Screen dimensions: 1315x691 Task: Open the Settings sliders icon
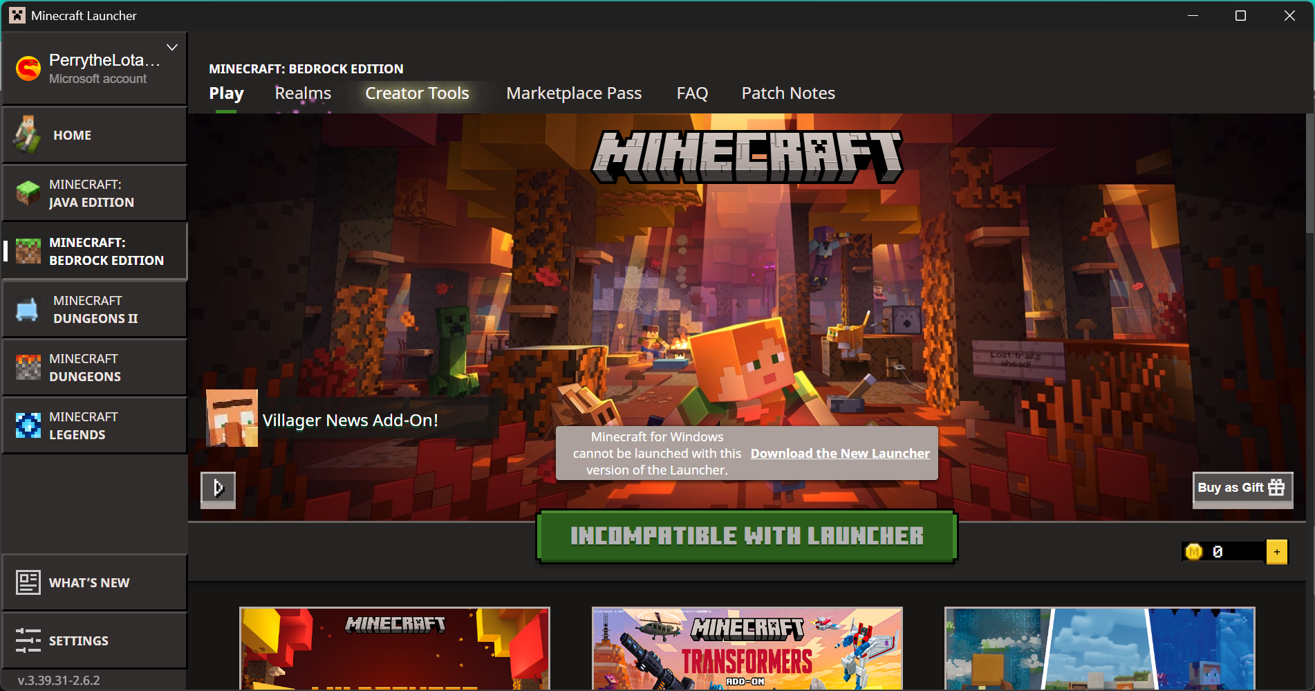28,641
